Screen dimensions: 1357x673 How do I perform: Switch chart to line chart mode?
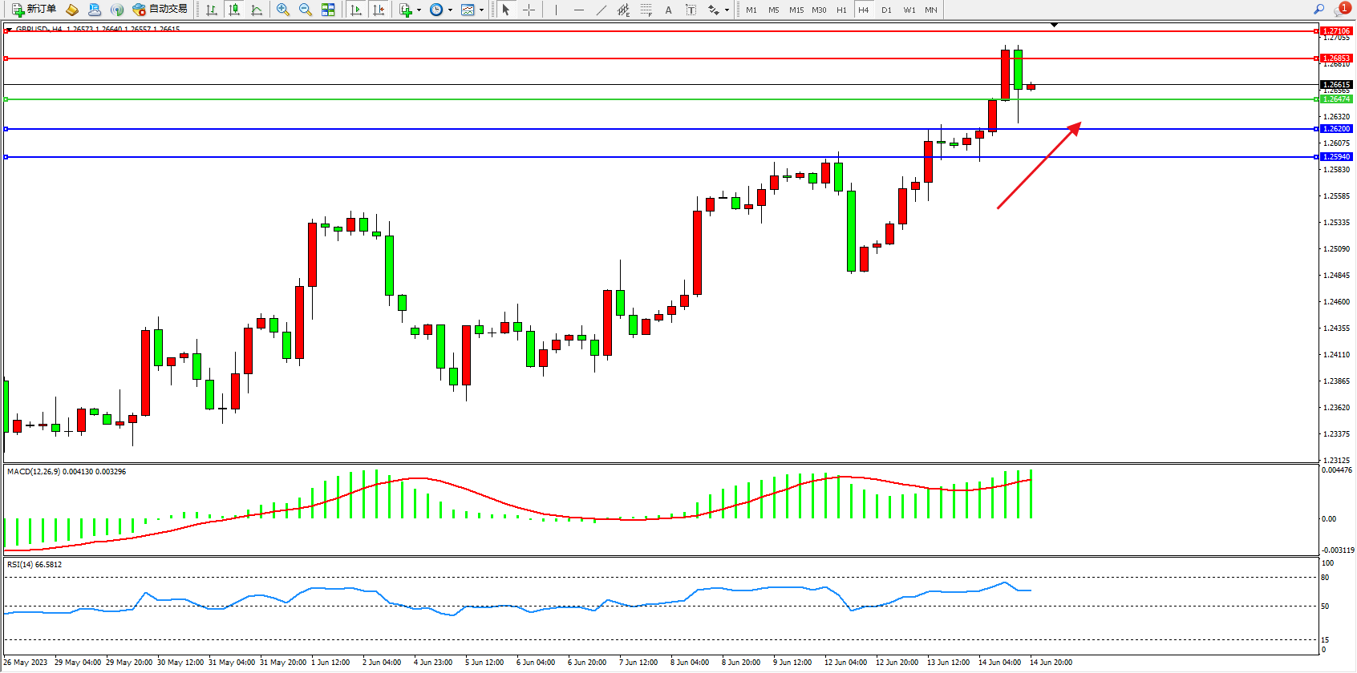tap(257, 10)
